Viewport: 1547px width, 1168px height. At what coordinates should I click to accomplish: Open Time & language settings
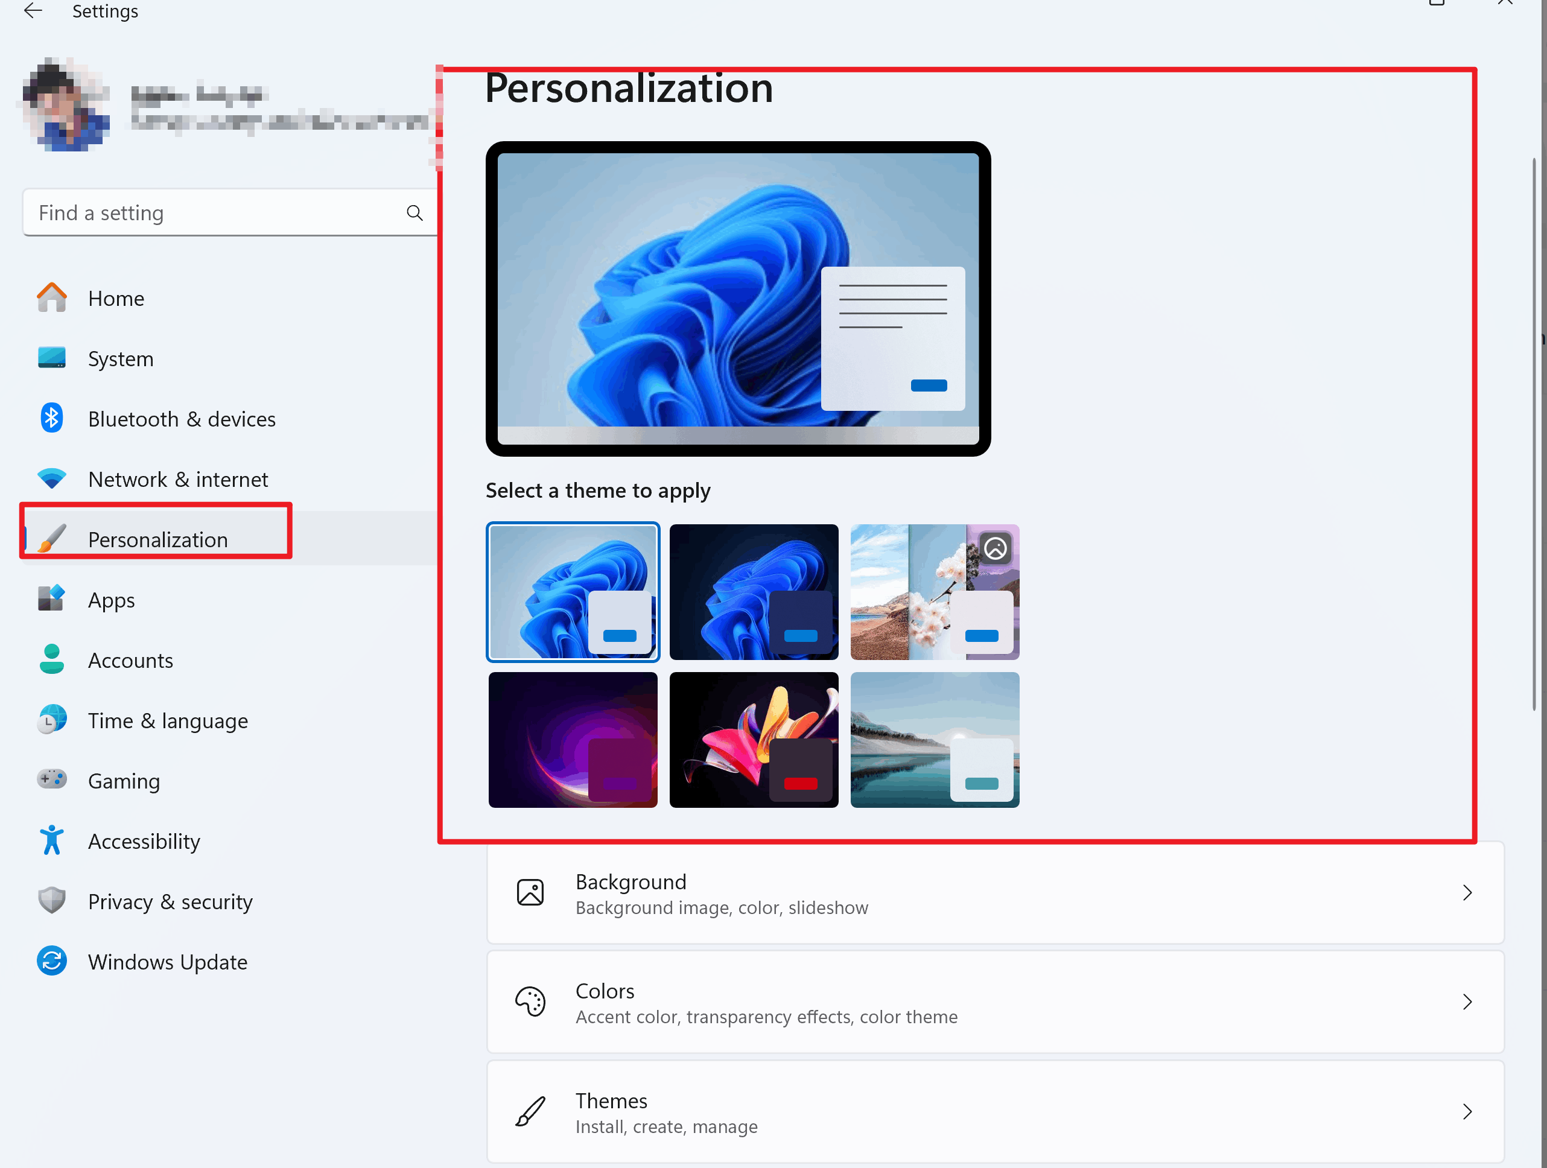point(167,720)
